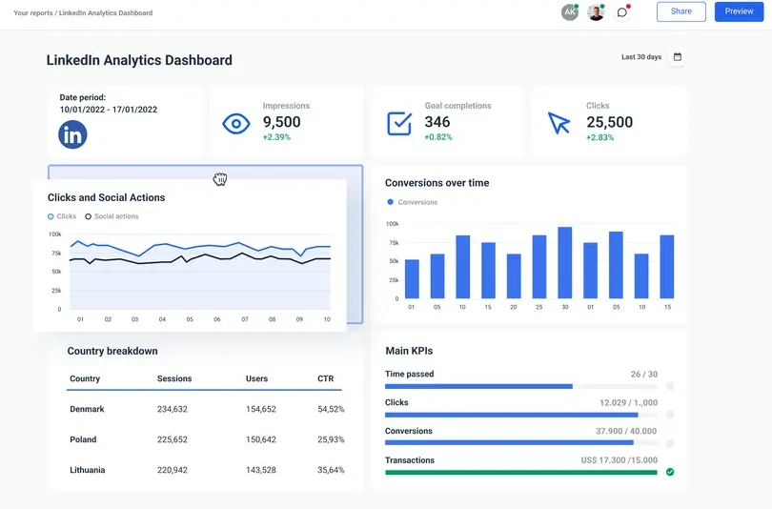Click the 54,52% CTR cell
This screenshot has width=772, height=509.
point(331,409)
